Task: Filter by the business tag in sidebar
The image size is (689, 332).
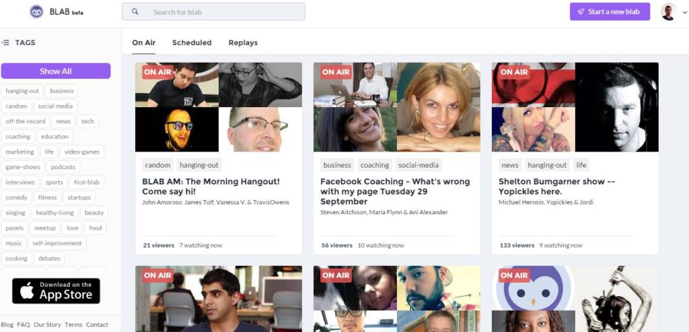Action: pos(61,91)
